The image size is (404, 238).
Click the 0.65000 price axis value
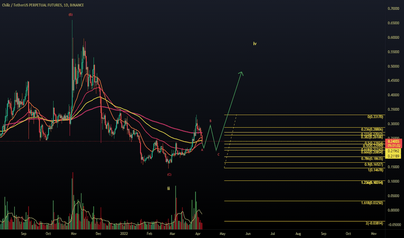tap(394, 23)
